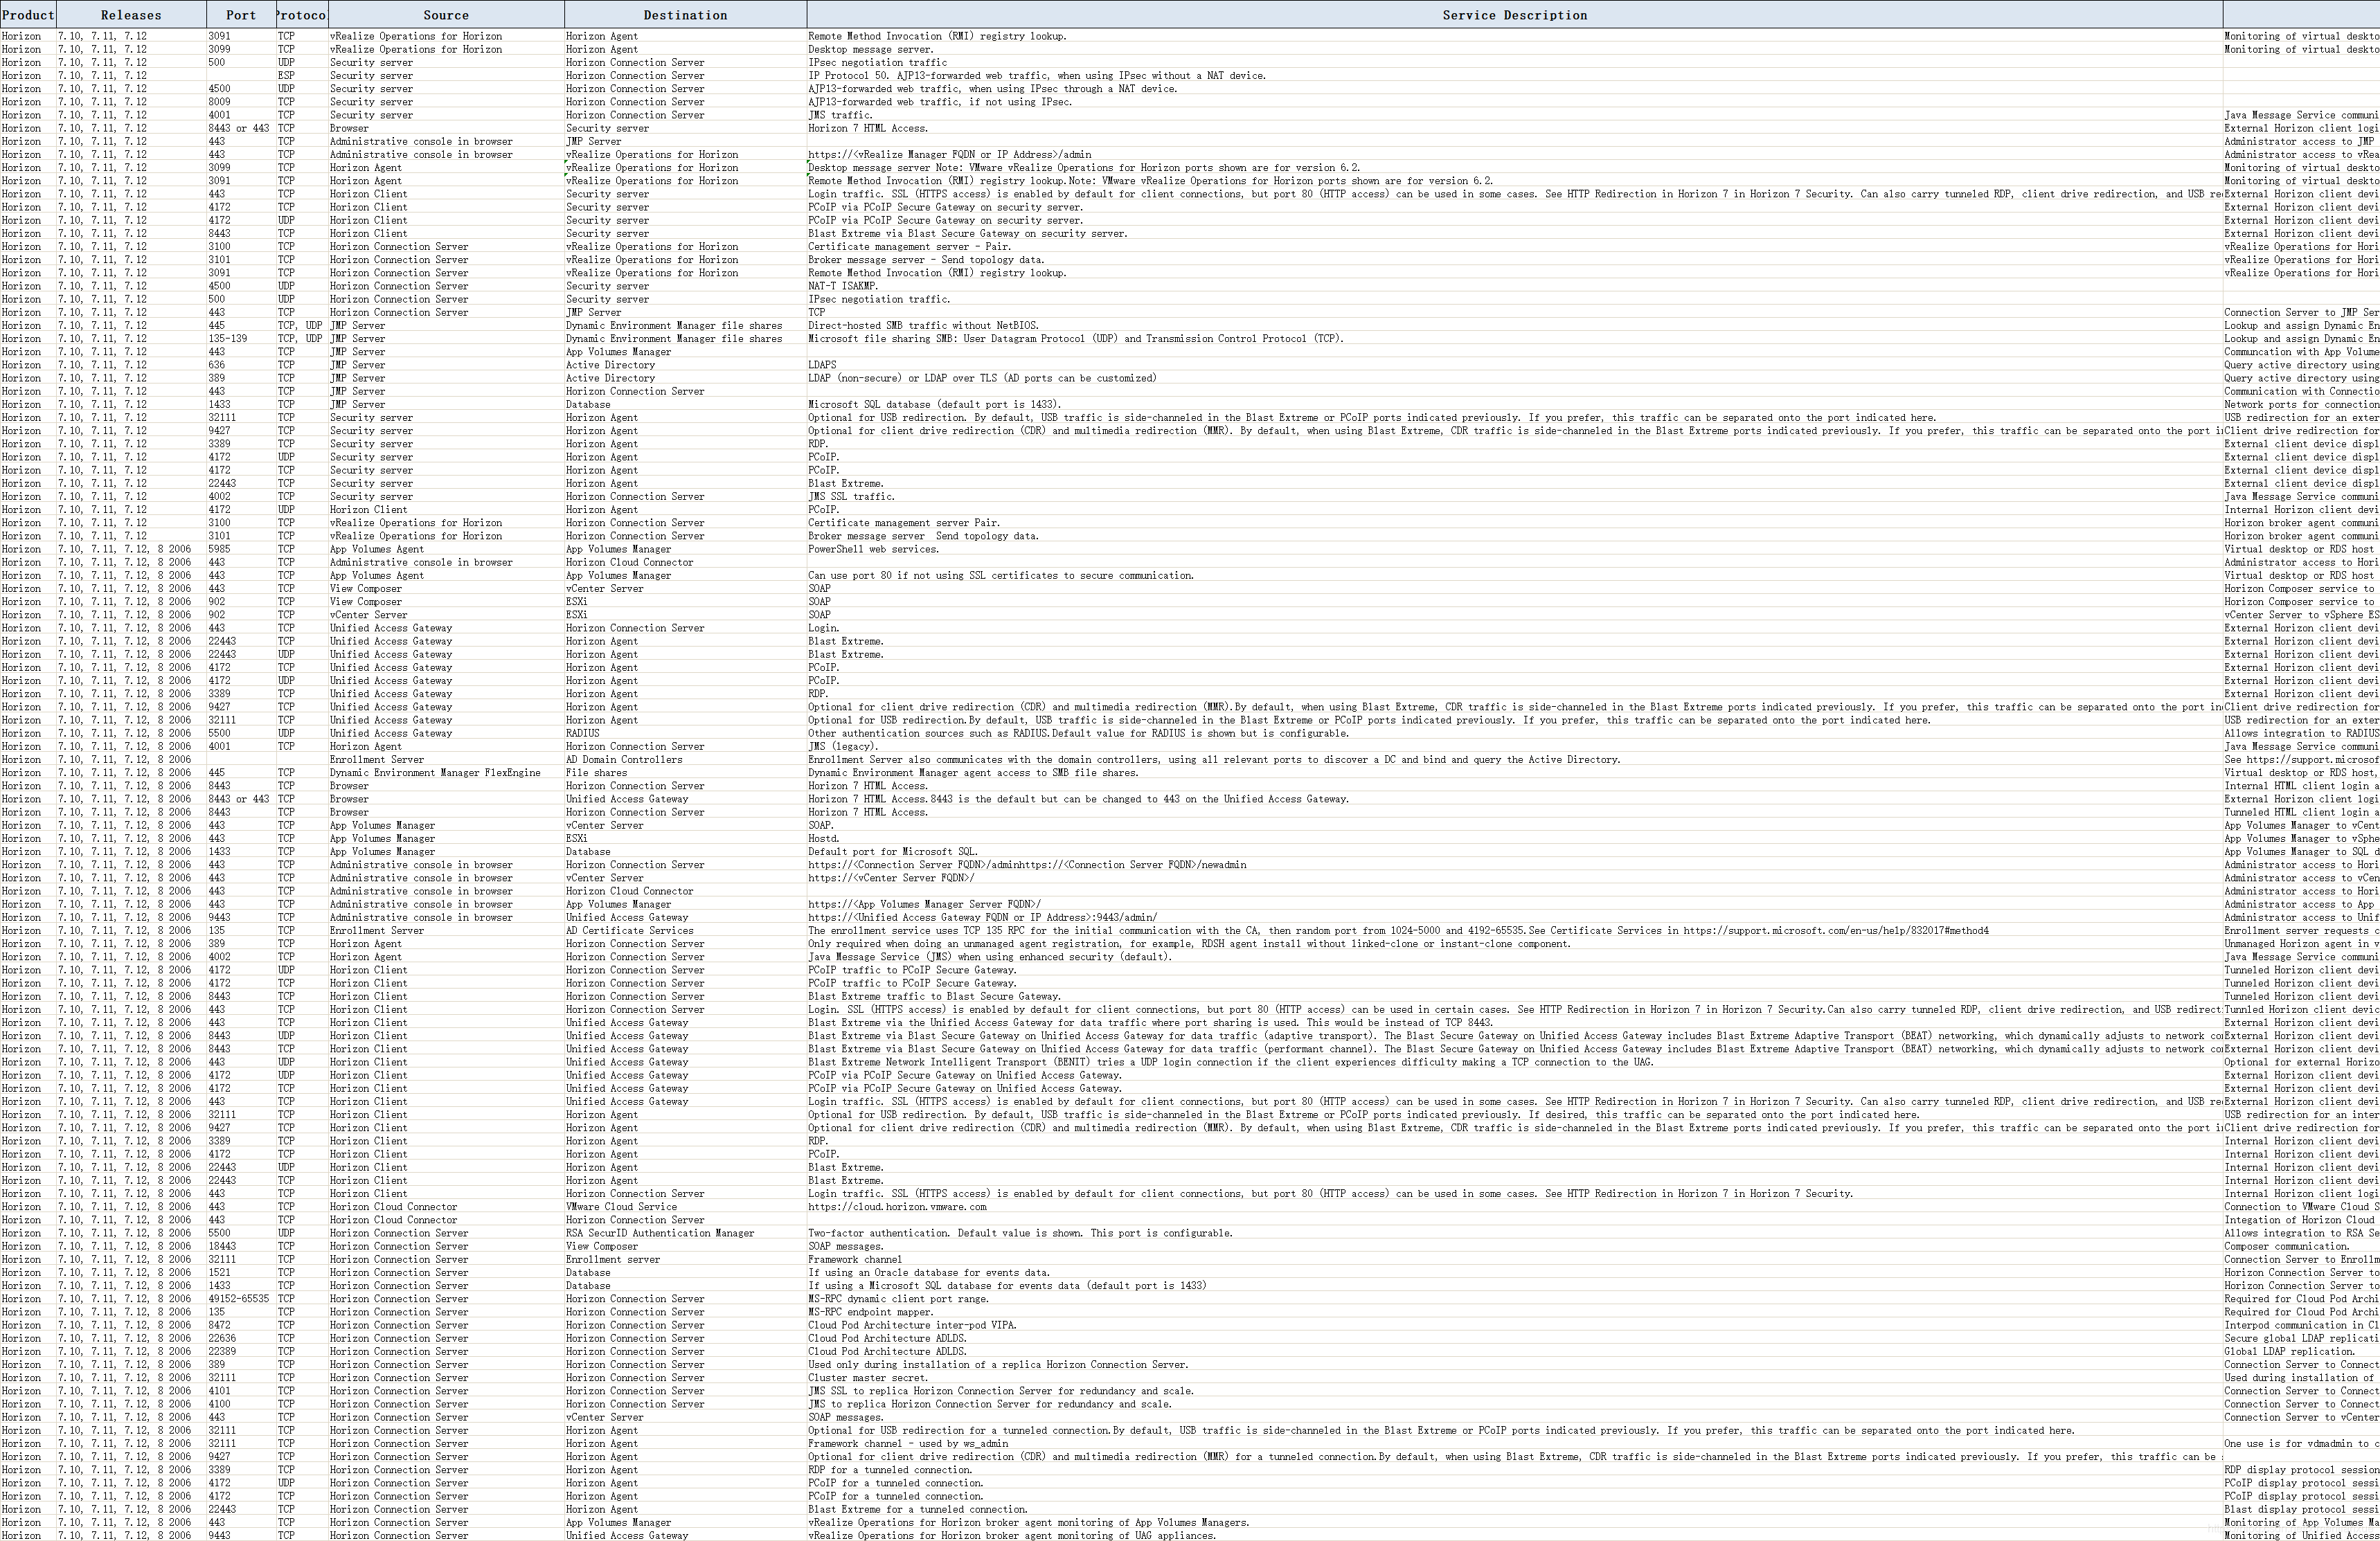
Task: Click the Destination column header
Action: 685,15
